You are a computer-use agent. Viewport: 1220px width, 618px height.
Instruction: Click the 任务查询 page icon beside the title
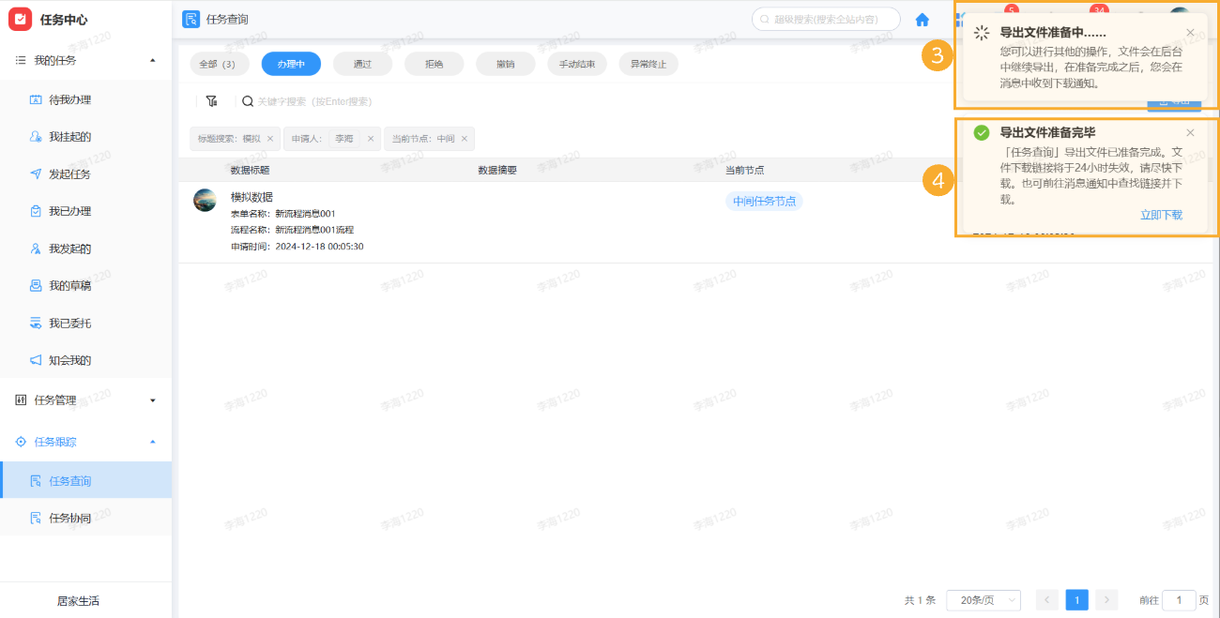[x=189, y=18]
